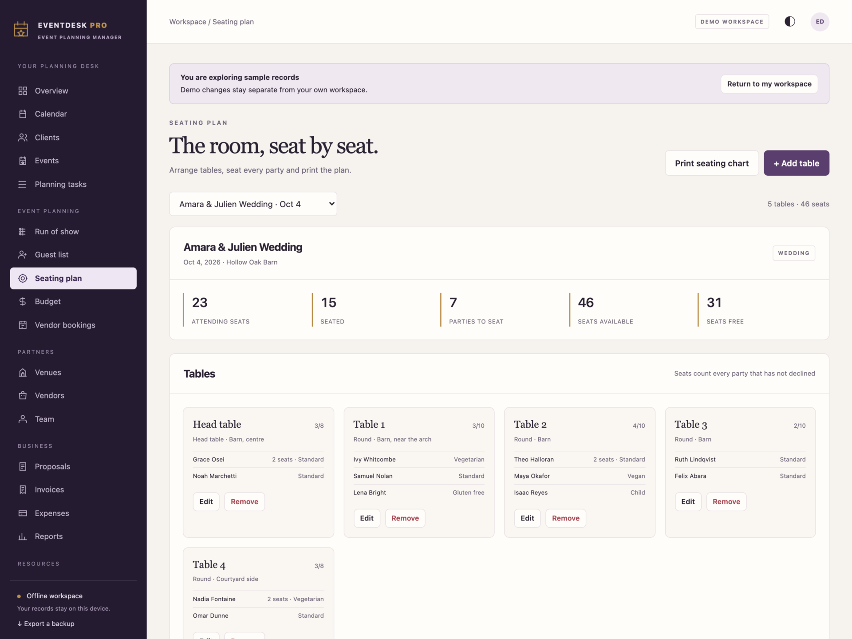Click the Team person icon

click(23, 419)
